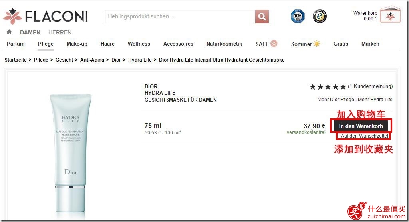409x222 pixels.
Task: Click the Flaconi logo
Action: pos(46,16)
